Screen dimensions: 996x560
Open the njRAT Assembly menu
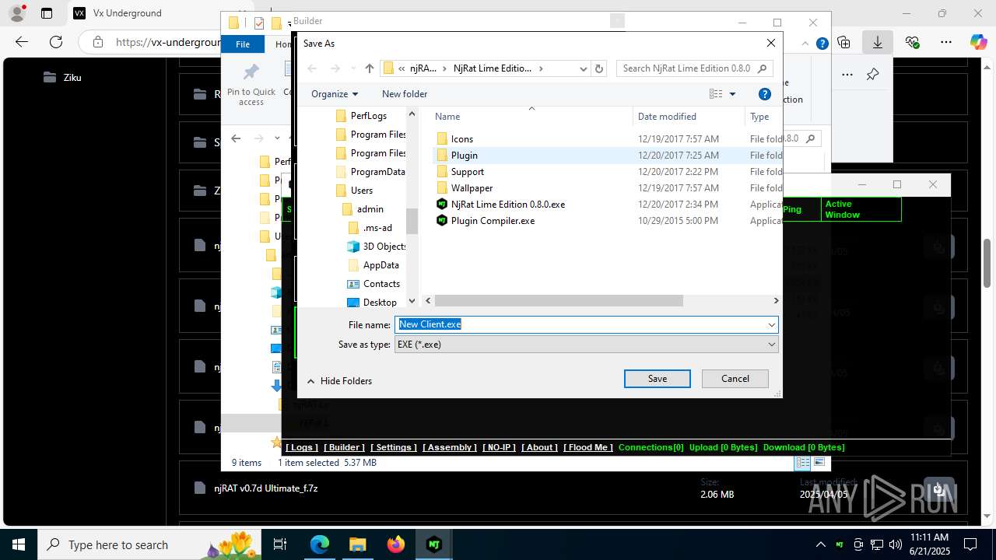pyautogui.click(x=450, y=447)
